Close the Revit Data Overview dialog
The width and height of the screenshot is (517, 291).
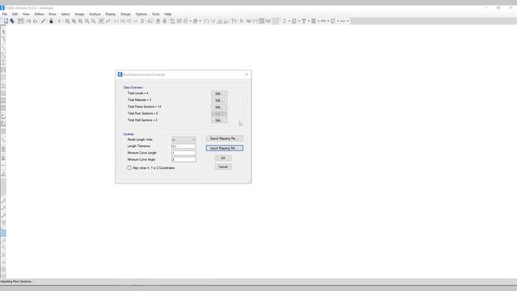pos(246,74)
